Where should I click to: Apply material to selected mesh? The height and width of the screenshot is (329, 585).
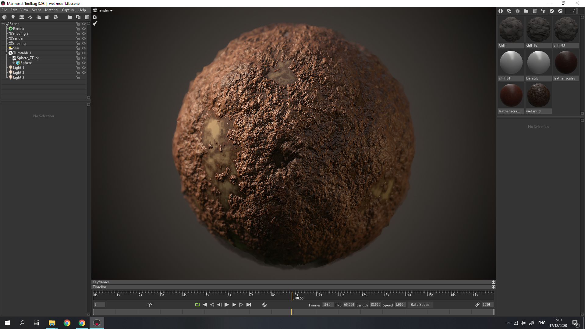[543, 11]
